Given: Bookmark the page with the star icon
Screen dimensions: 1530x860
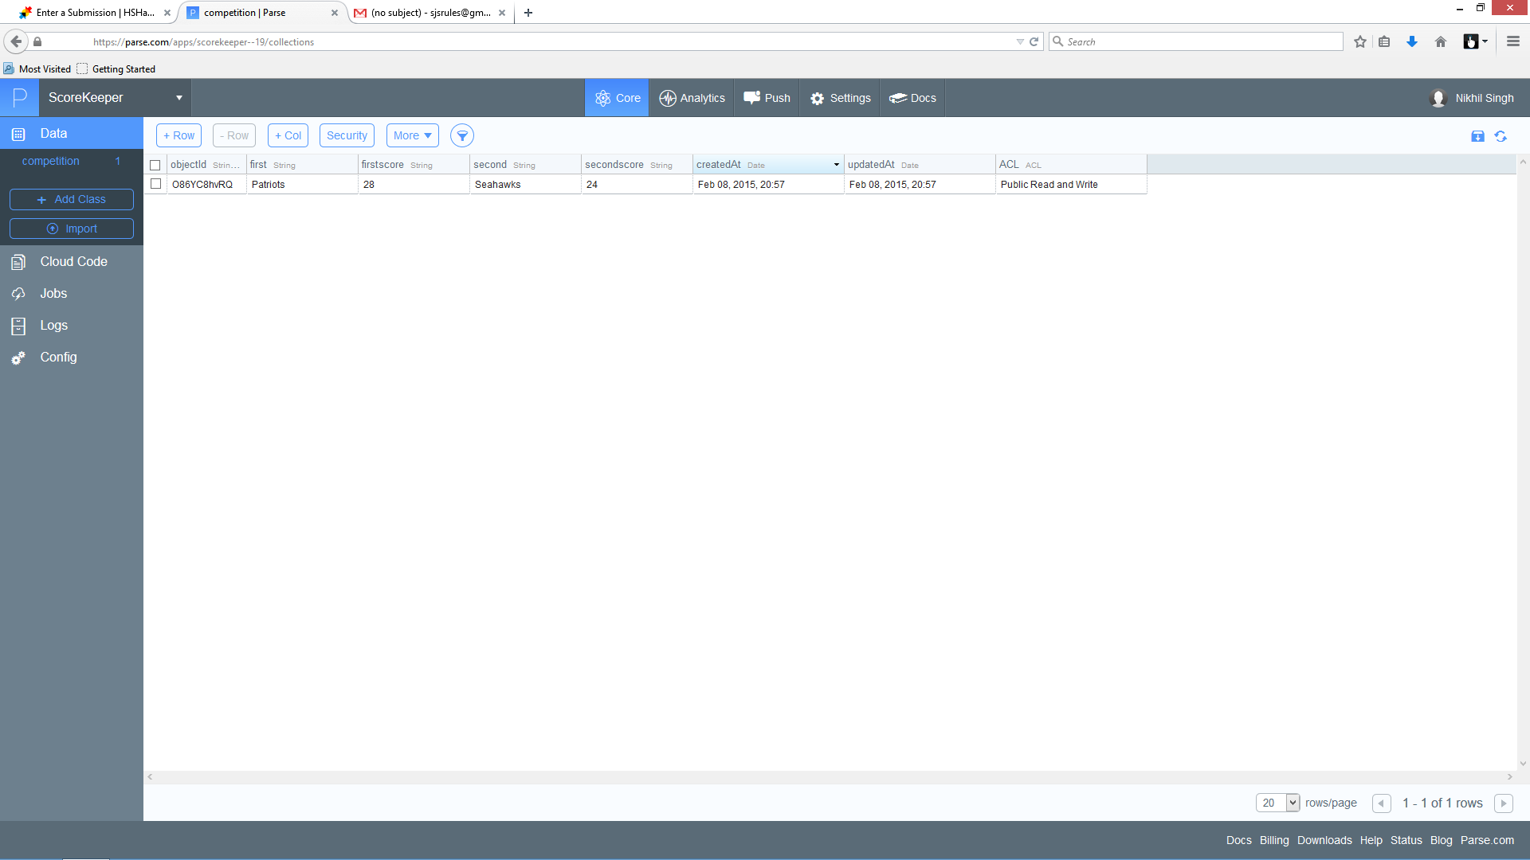Looking at the screenshot, I should pos(1360,42).
